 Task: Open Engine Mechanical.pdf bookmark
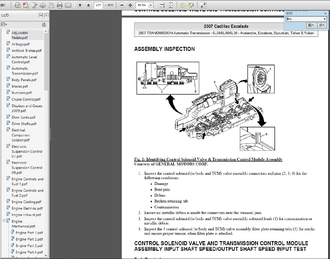(x=23, y=224)
